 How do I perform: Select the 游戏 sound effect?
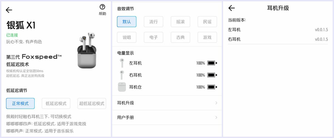pos(207,37)
